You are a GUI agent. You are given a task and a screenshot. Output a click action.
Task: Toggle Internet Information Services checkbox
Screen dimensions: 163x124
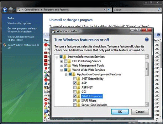click(61, 57)
